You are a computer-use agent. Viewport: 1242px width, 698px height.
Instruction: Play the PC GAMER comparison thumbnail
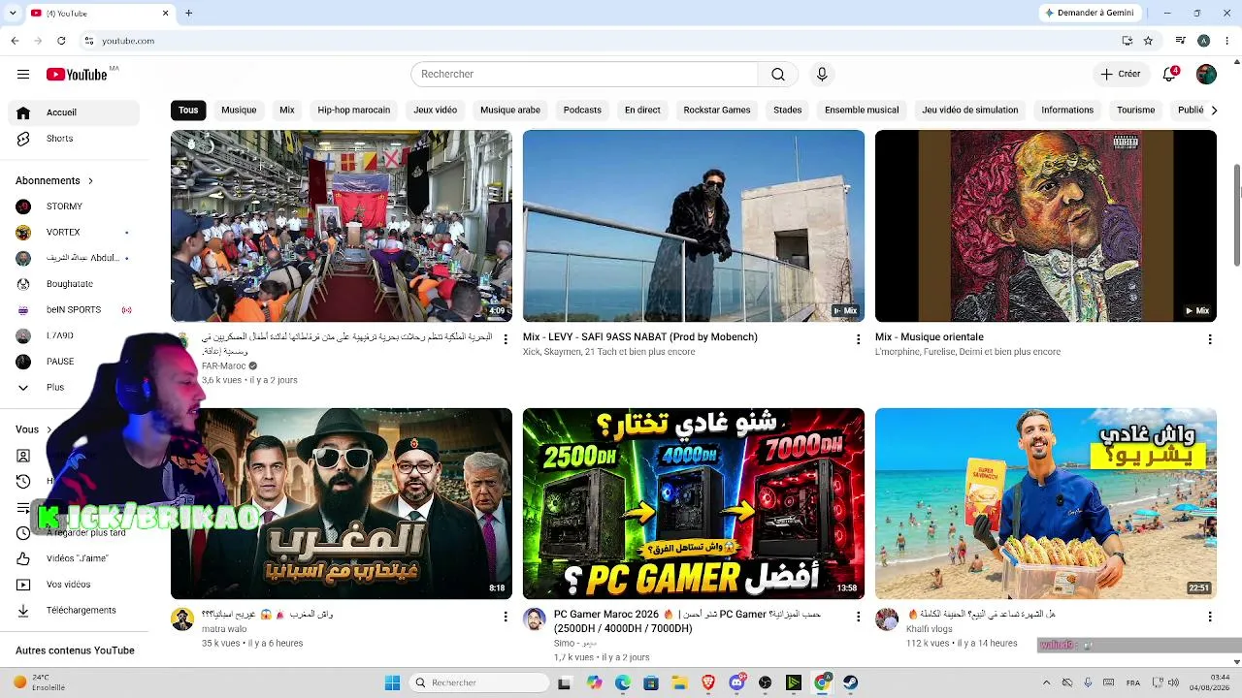pyautogui.click(x=694, y=504)
